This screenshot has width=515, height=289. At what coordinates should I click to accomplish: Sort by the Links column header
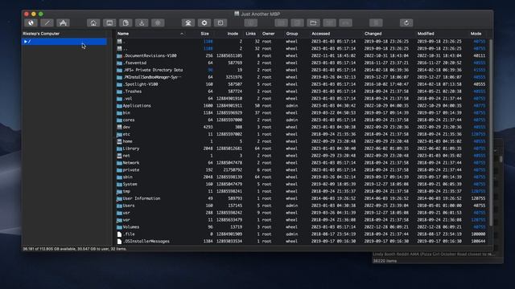[250, 34]
